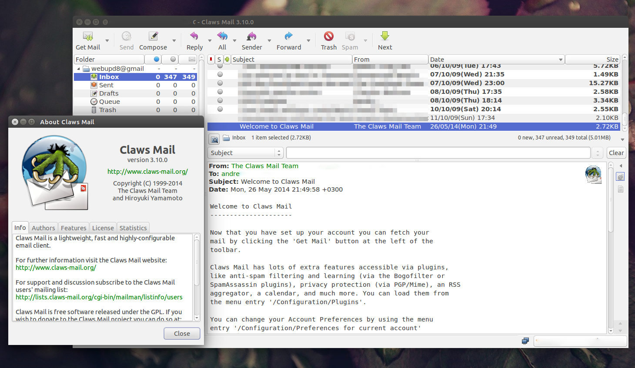This screenshot has width=635, height=368.
Task: Click the Reply toolbar icon
Action: (194, 36)
